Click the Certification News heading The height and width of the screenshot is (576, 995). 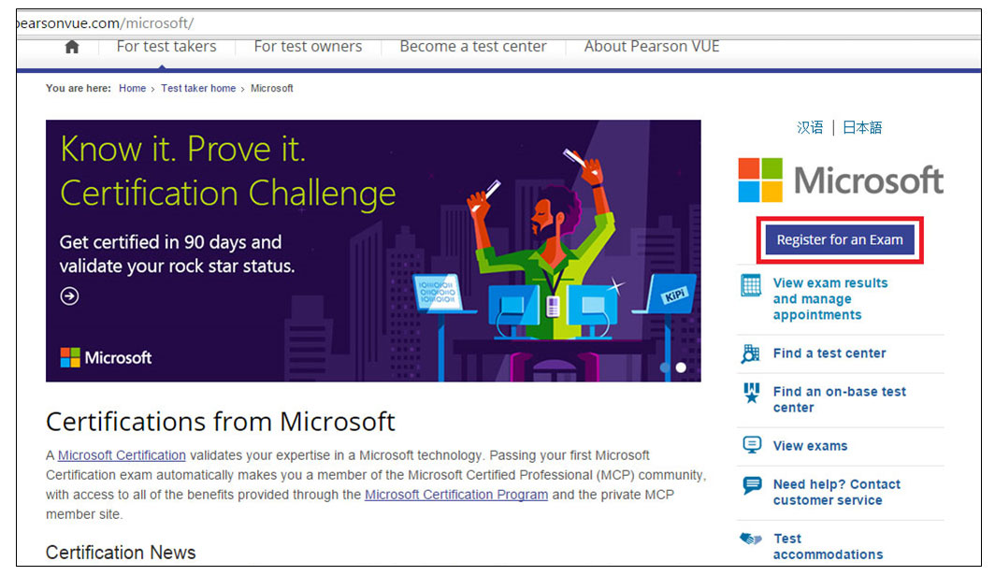tap(121, 553)
